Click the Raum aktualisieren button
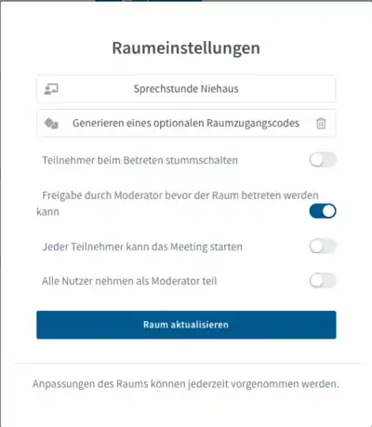Viewport: 372px width, 427px height. click(x=186, y=325)
